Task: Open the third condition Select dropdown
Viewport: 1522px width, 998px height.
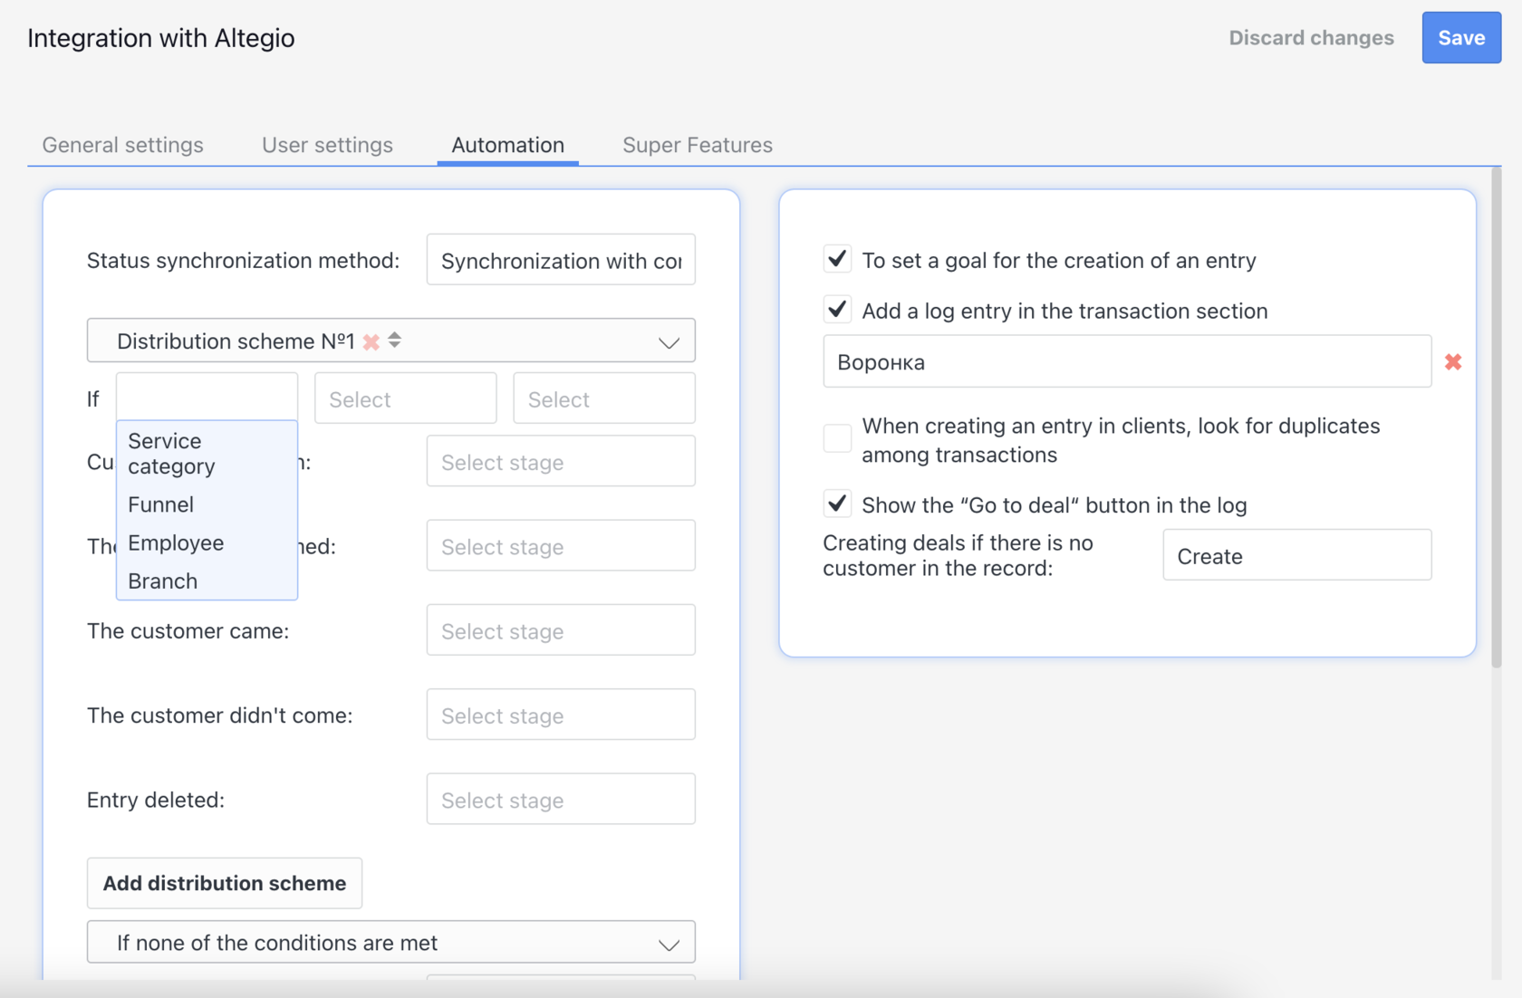Action: [x=604, y=398]
